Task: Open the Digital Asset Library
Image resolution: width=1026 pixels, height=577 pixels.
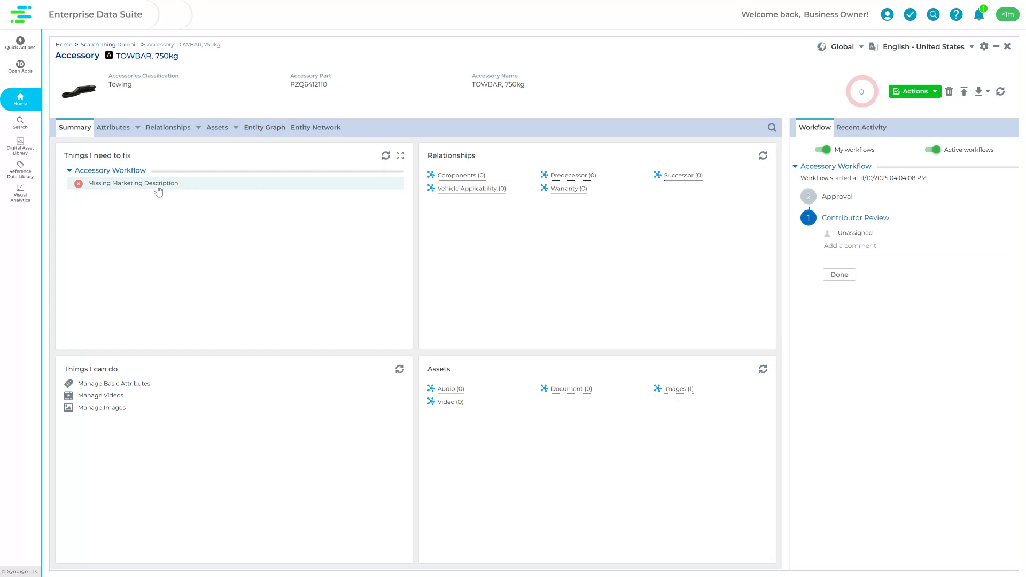Action: tap(20, 145)
